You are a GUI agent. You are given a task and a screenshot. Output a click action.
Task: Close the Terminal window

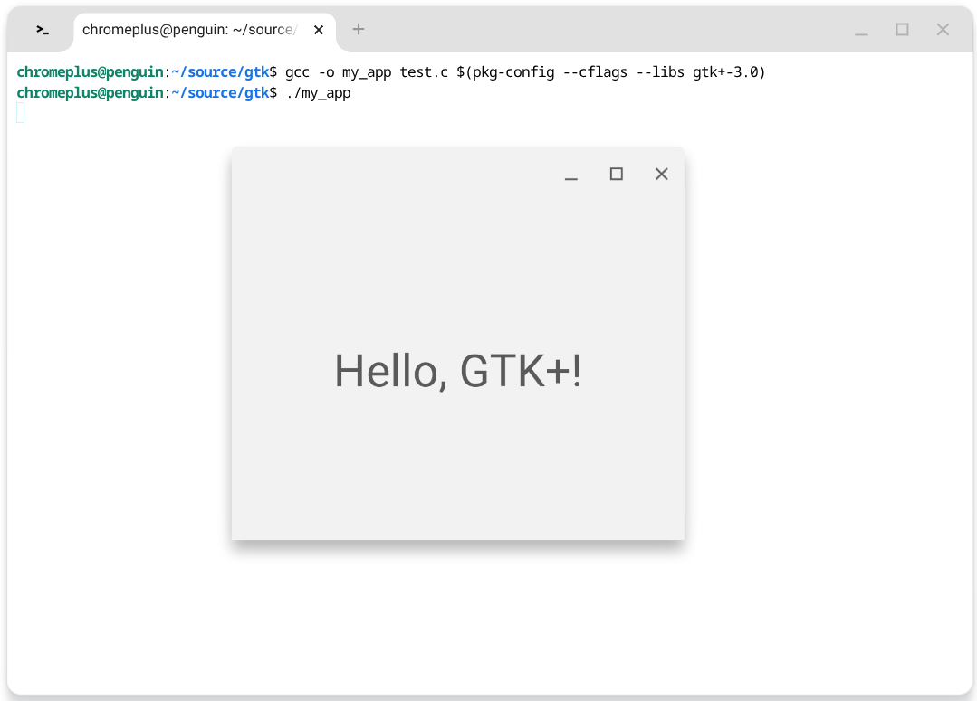pyautogui.click(x=943, y=30)
